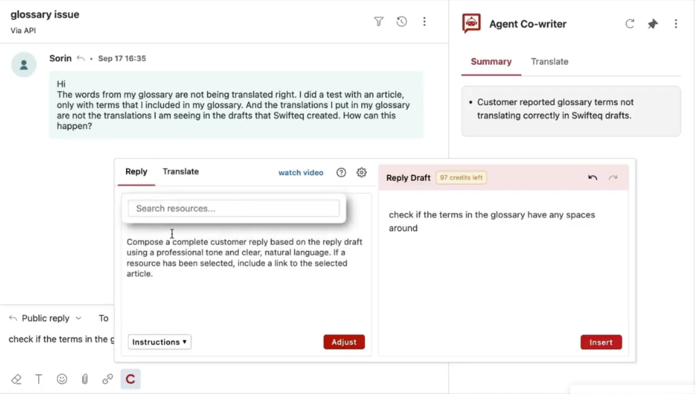
Task: Open co-writer settings gear
Action: pos(361,173)
